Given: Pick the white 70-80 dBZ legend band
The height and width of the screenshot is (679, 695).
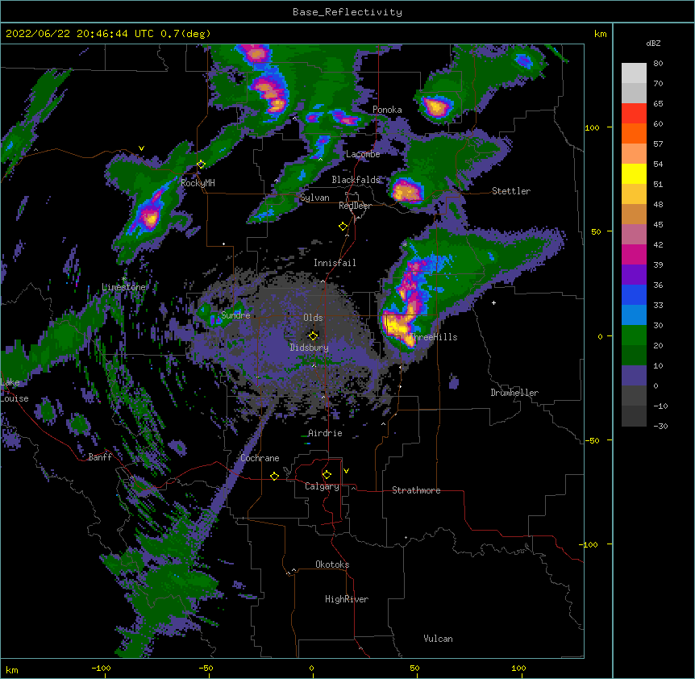Looking at the screenshot, I should 634,73.
